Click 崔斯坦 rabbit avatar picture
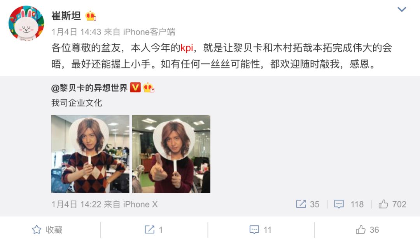 tap(26, 24)
